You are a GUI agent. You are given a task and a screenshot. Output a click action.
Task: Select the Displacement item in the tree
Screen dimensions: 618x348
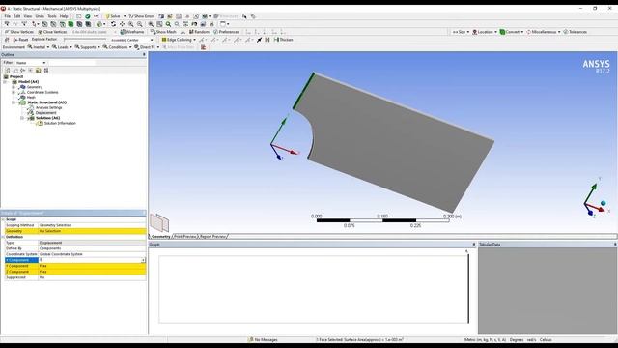click(x=45, y=113)
